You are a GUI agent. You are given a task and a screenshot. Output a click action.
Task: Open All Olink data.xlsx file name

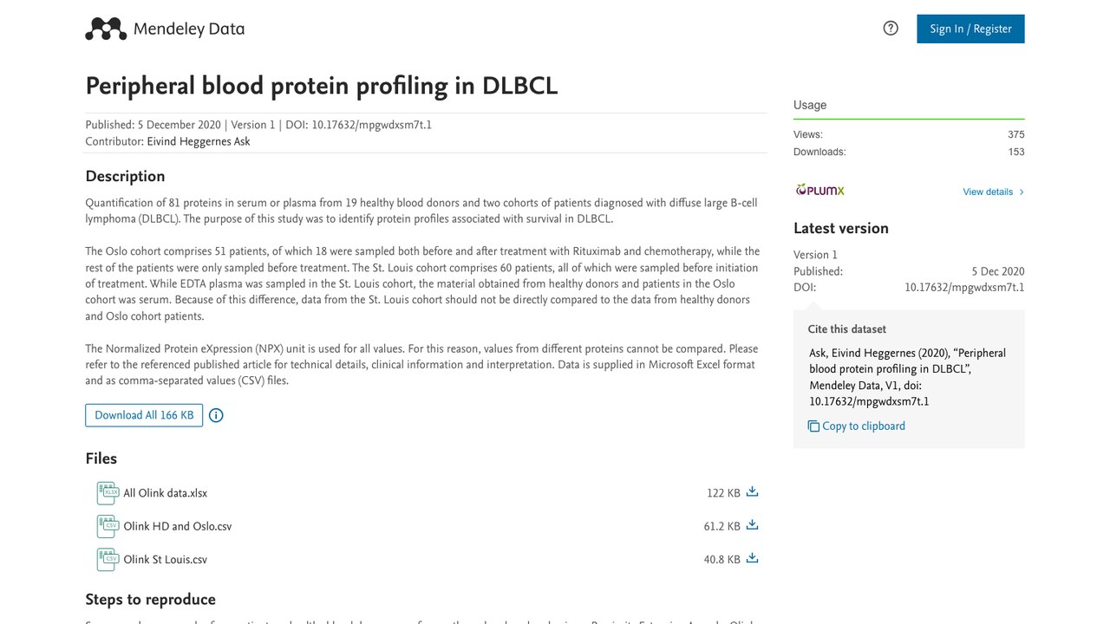[165, 493]
